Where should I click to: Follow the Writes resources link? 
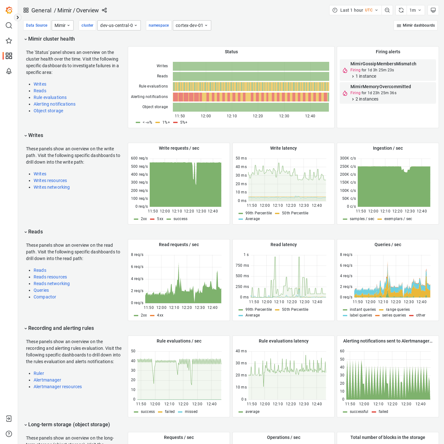pos(50,180)
